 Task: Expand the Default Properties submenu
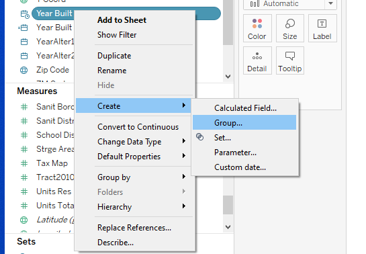click(x=184, y=156)
